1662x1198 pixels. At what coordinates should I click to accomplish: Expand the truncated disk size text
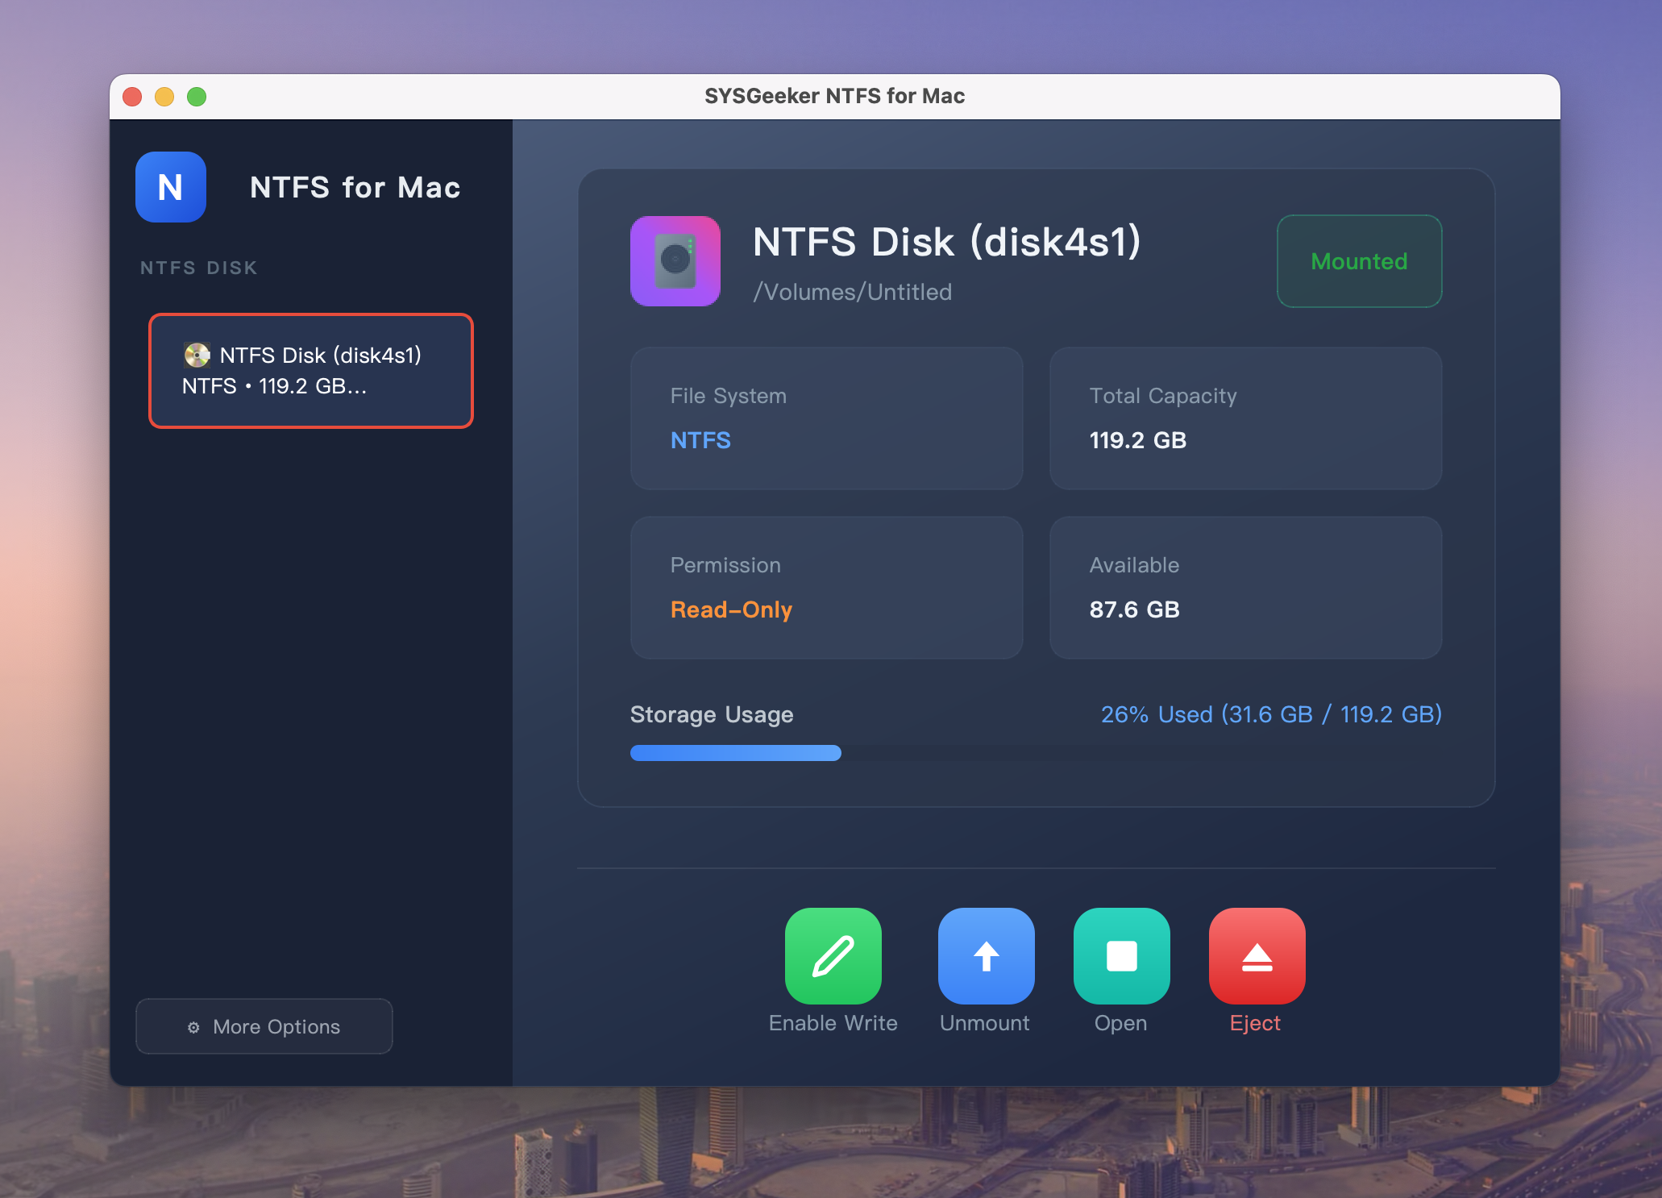[x=274, y=386]
